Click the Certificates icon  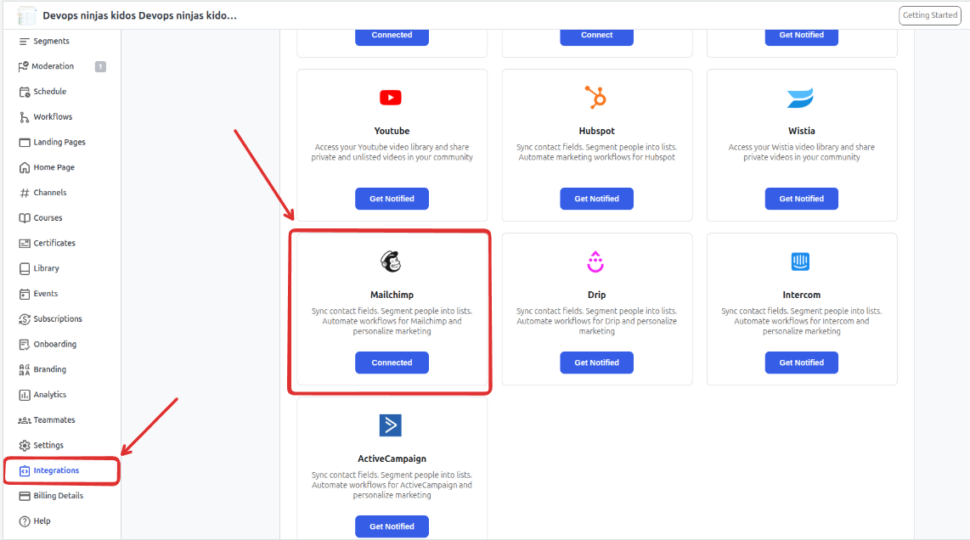click(24, 243)
